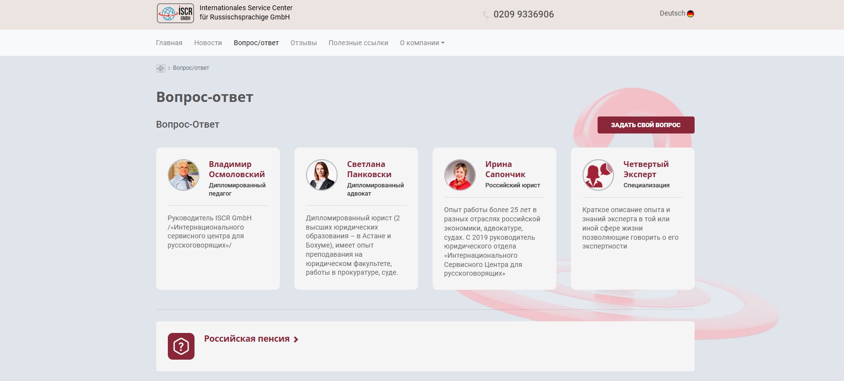Click the Четвертый Эксперт placeholder avatar
Viewport: 844px width, 381px height.
598,175
